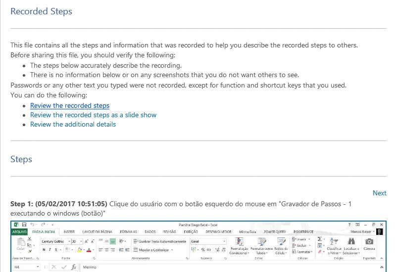
Task: Go to Next step link
Action: tap(379, 193)
